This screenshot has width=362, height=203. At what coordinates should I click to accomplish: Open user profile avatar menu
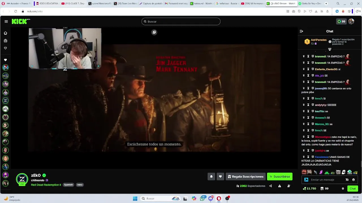[x=351, y=21]
